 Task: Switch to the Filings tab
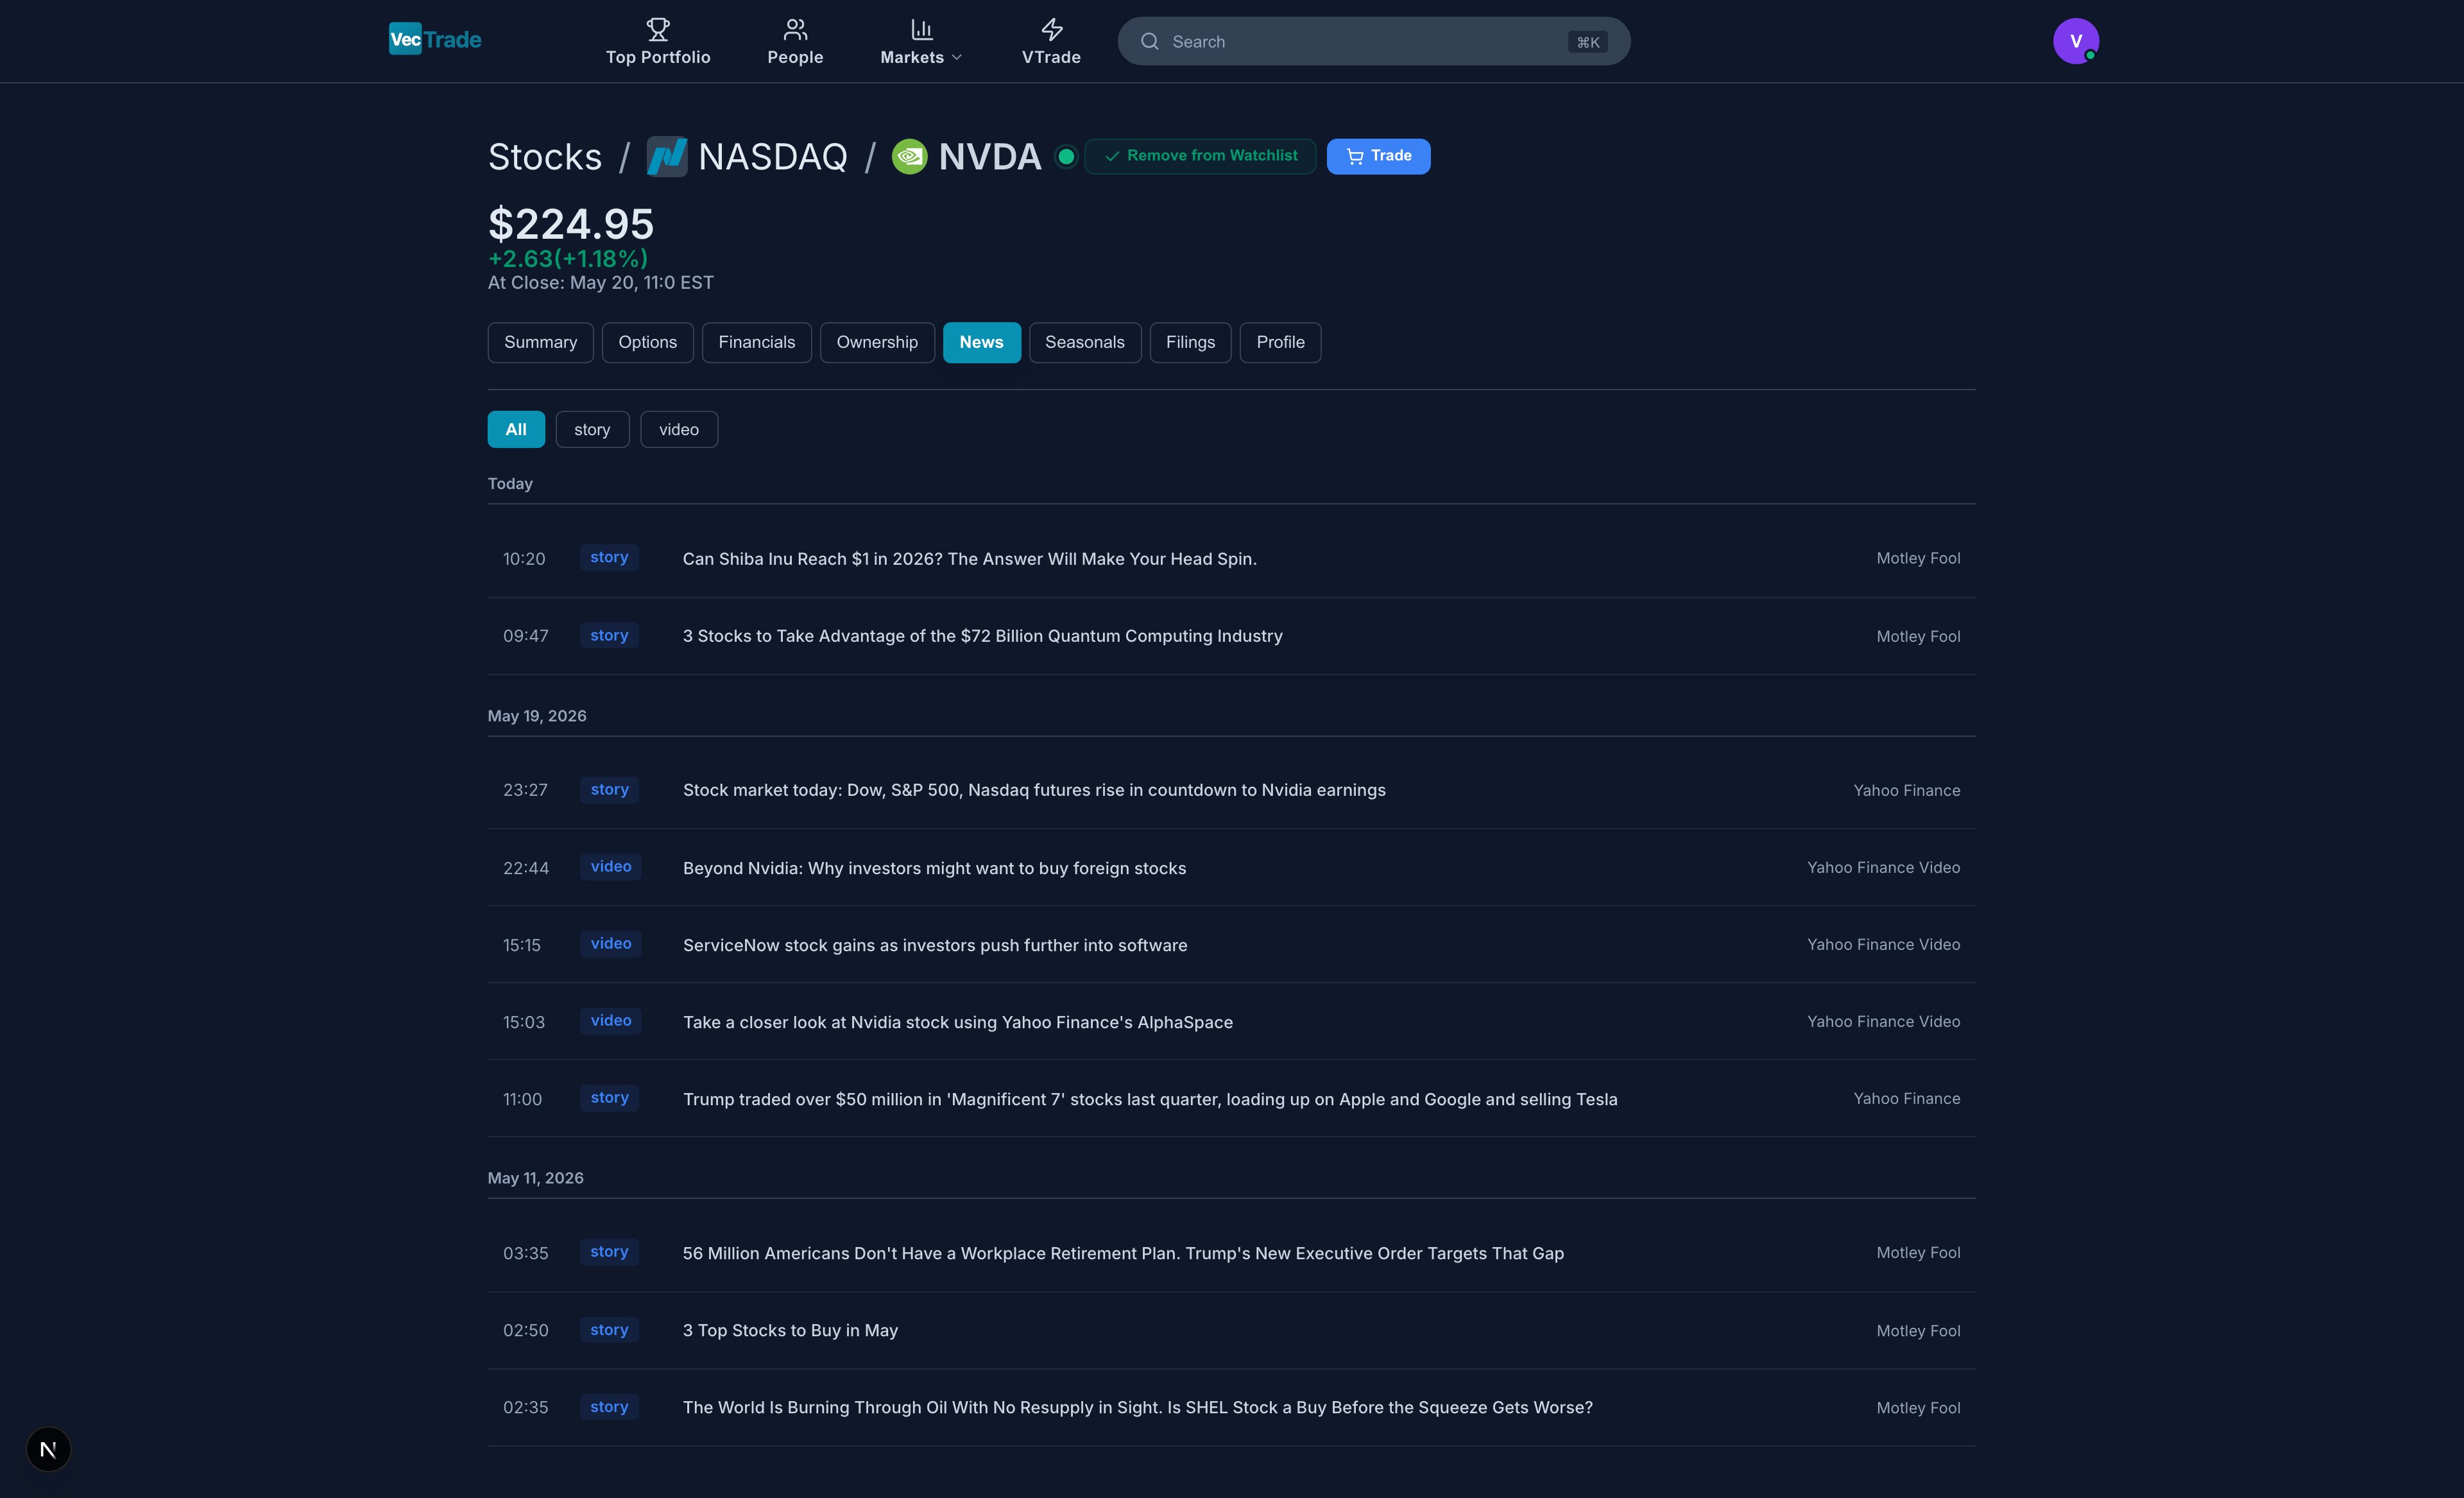[1190, 343]
